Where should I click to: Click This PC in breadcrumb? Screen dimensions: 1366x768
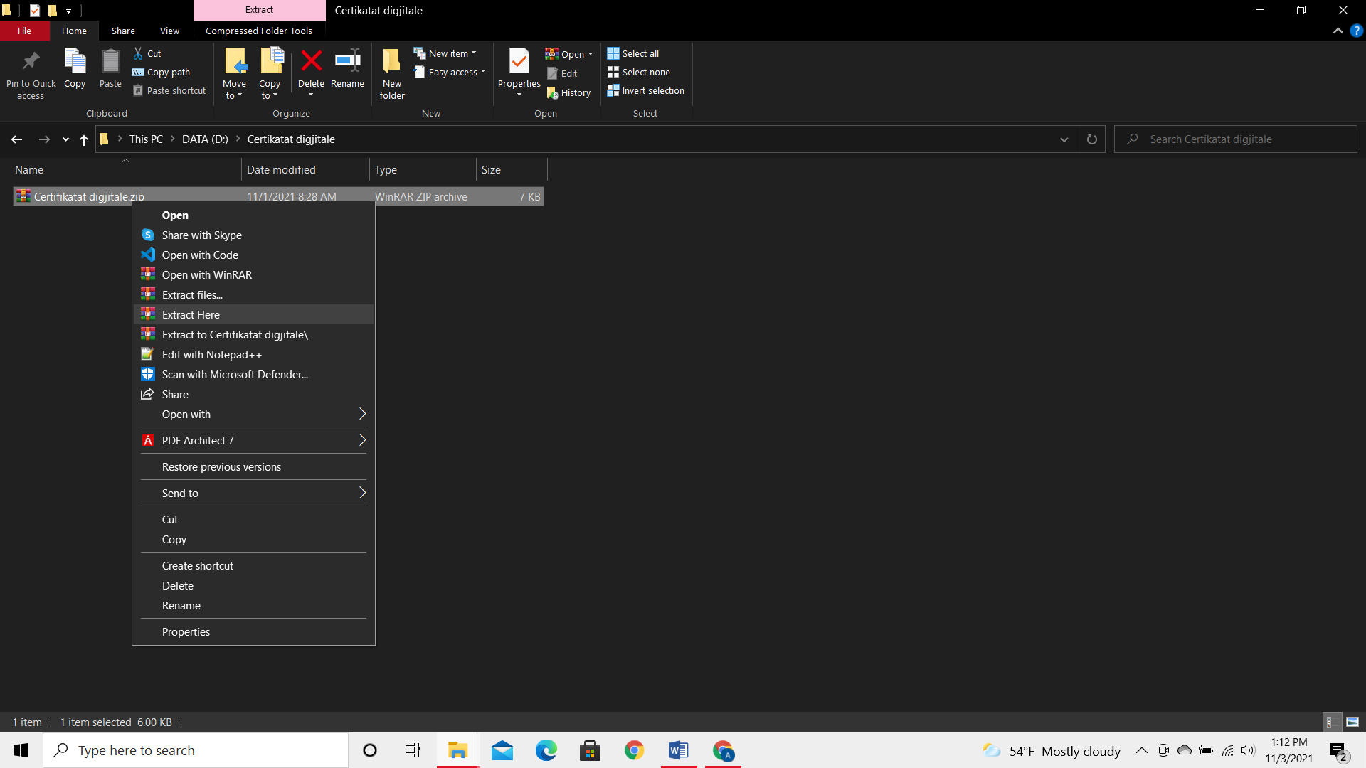pyautogui.click(x=146, y=139)
